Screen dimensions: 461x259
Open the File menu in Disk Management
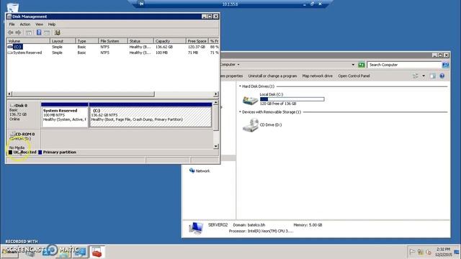tap(12, 24)
